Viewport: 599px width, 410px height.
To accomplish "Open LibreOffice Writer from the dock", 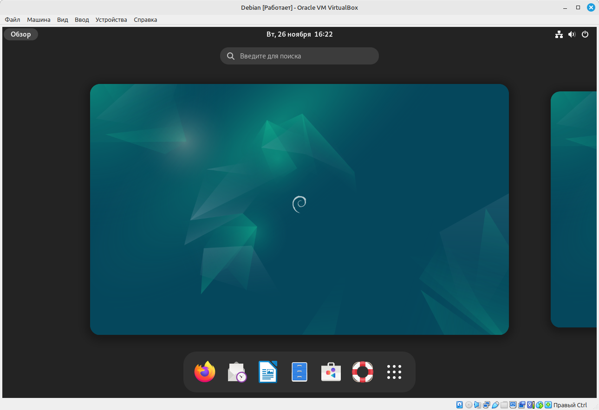I will point(268,372).
